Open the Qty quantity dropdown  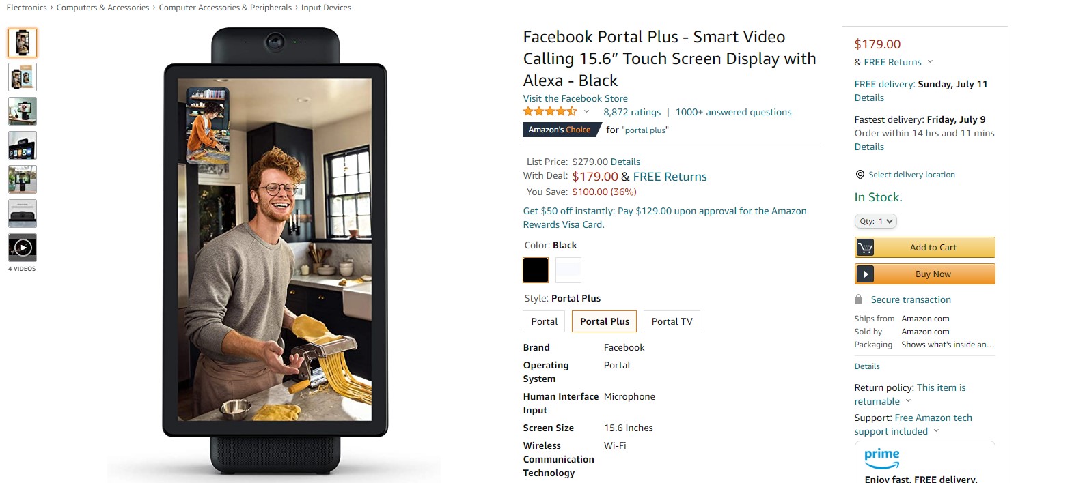(875, 221)
